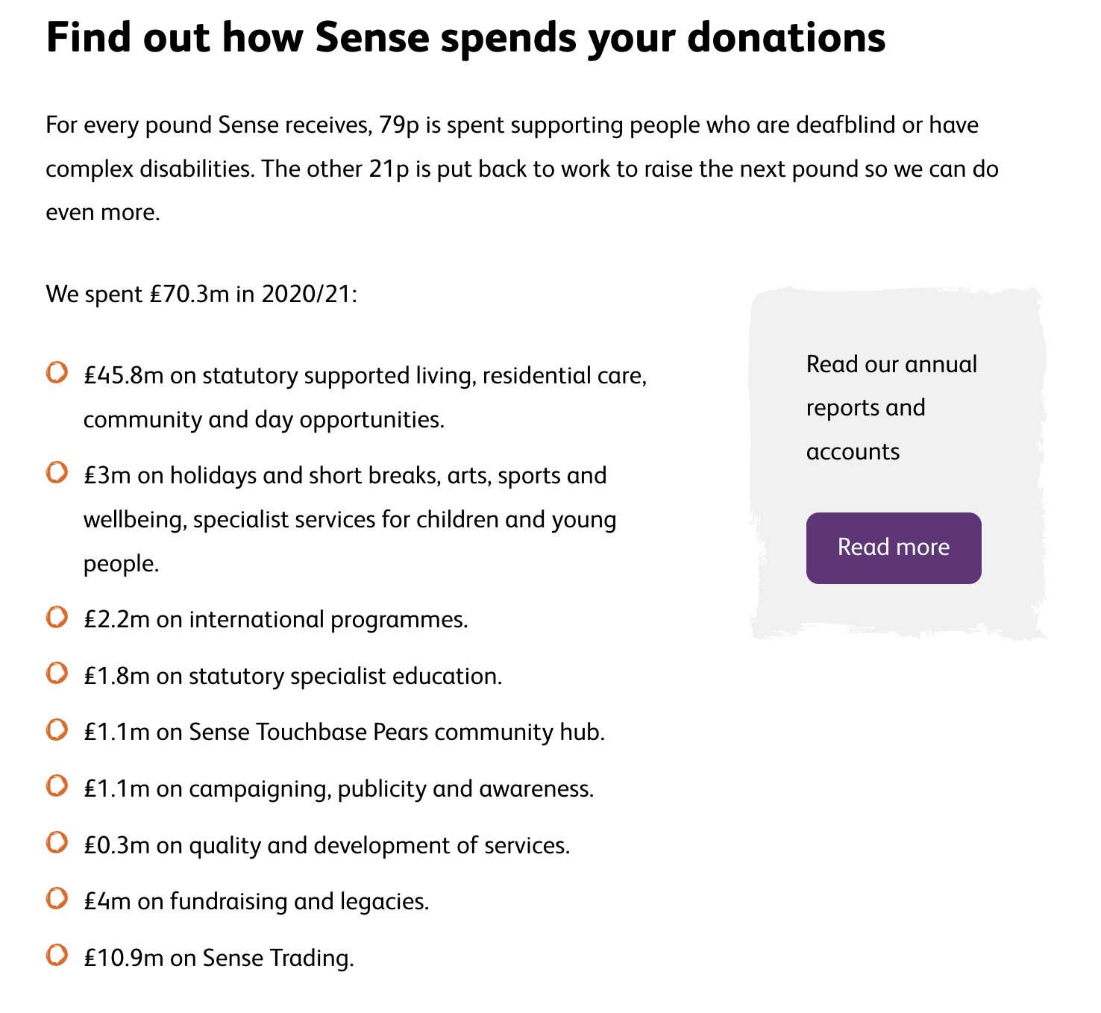This screenshot has width=1101, height=1013.
Task: Click the page heading about Sense donations
Action: (x=465, y=37)
